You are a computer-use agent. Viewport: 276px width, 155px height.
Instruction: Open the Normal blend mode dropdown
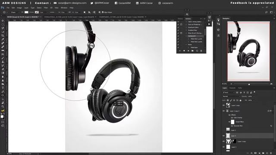(231, 96)
